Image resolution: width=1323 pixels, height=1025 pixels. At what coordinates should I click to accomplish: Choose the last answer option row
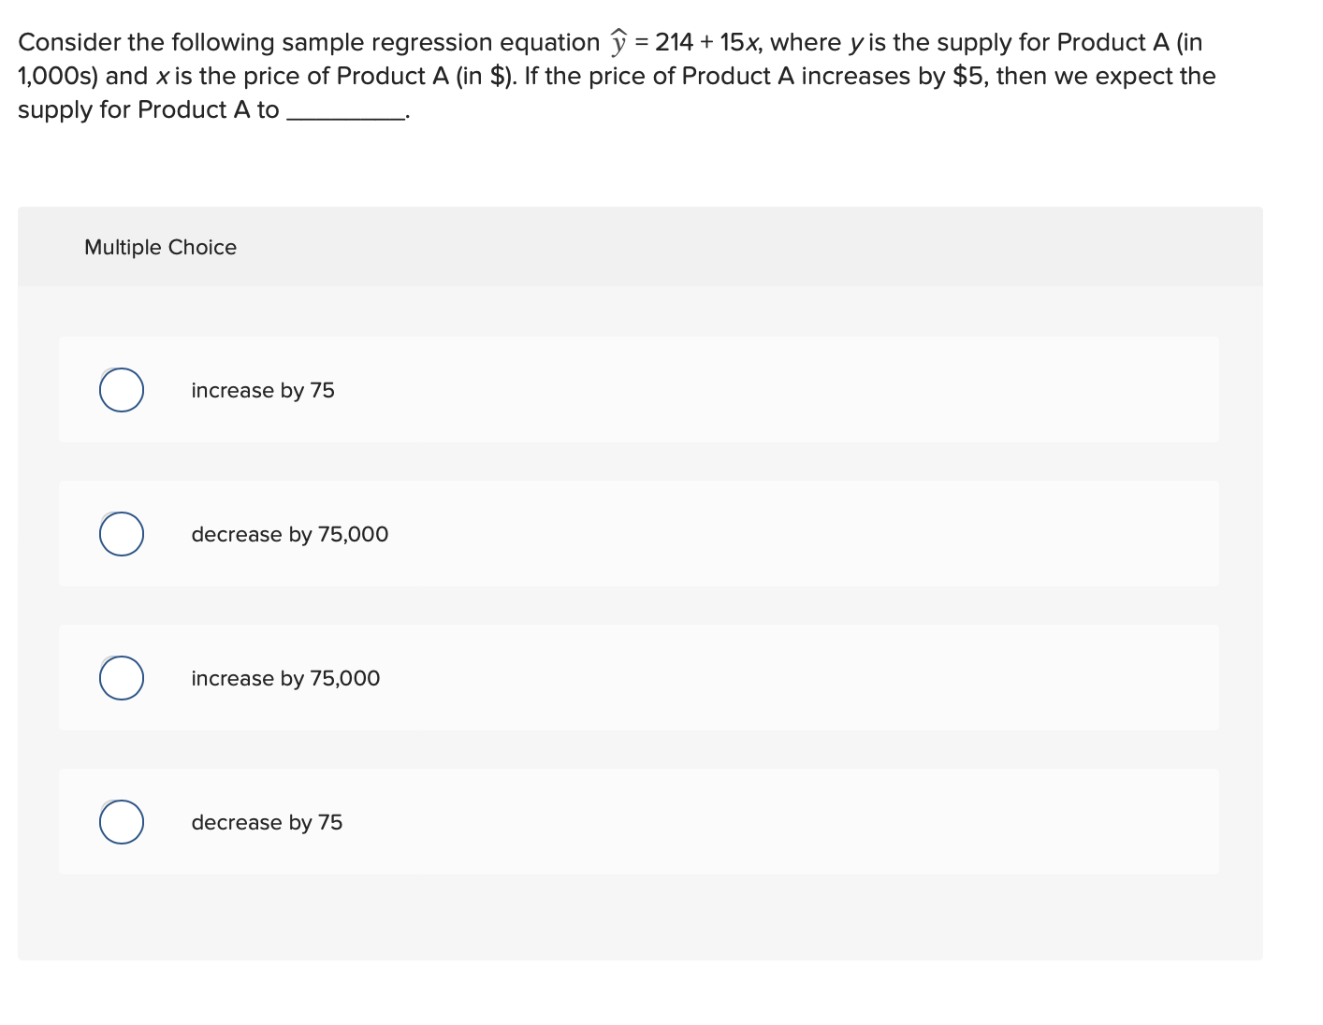(x=639, y=822)
